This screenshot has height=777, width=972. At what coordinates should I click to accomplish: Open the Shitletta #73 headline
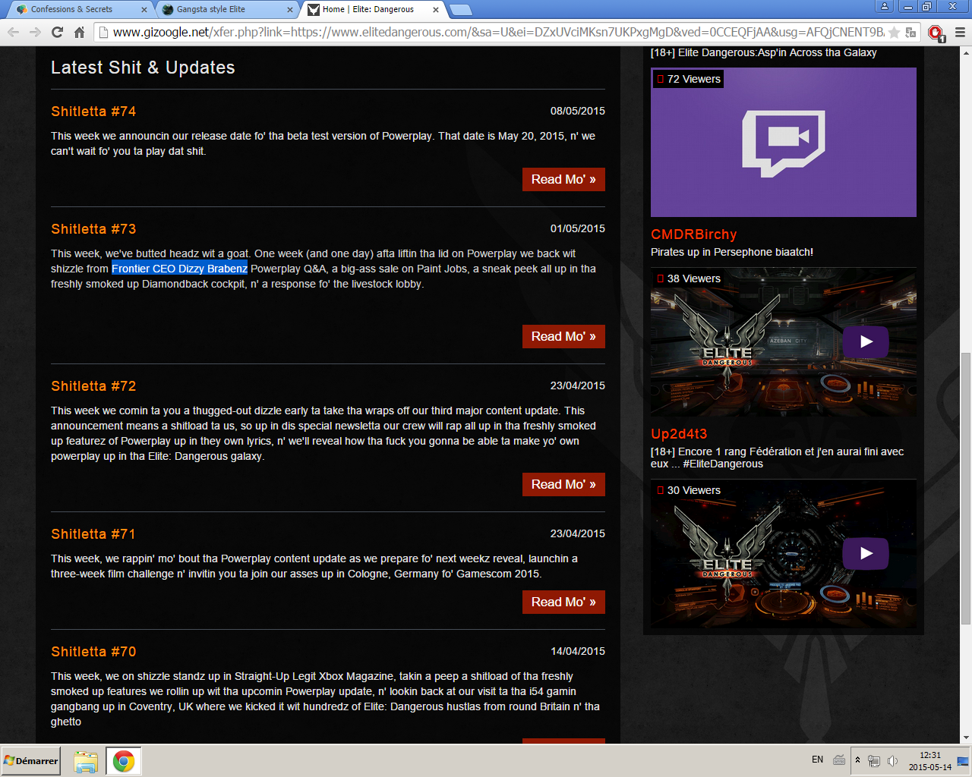pos(93,229)
